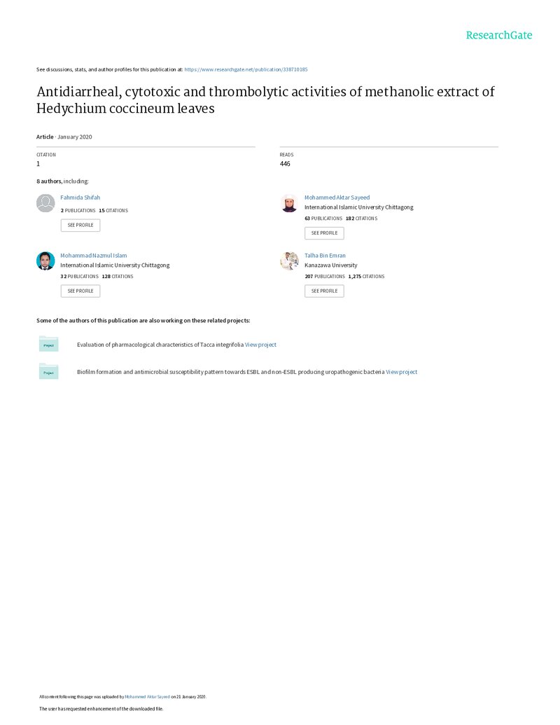Open Mohammad Nazmul Islam author link
Viewport: 560px width, 725px height.
pyautogui.click(x=93, y=255)
